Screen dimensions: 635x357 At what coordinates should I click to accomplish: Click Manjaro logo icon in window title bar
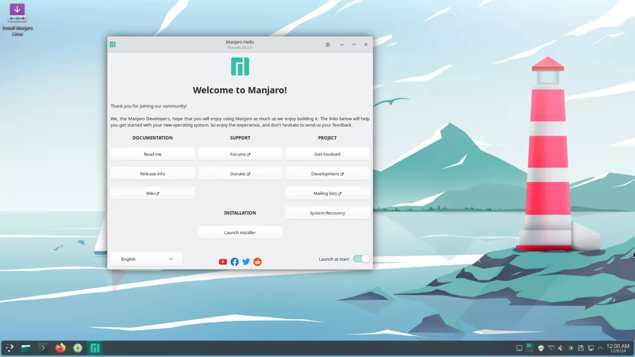113,45
